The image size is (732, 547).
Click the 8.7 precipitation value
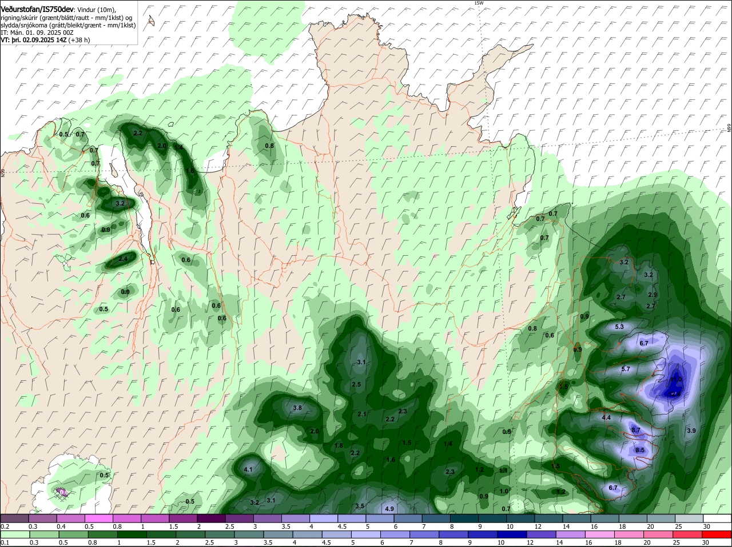pos(635,429)
